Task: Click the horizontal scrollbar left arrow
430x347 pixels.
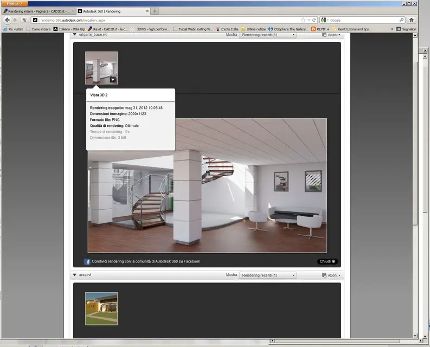Action: point(272,340)
